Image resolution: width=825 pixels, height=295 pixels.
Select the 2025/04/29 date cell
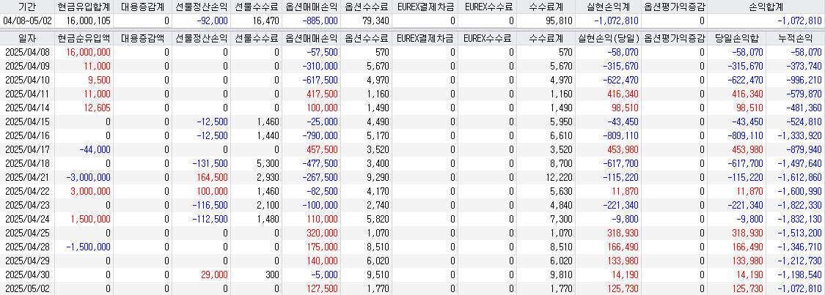click(x=26, y=261)
